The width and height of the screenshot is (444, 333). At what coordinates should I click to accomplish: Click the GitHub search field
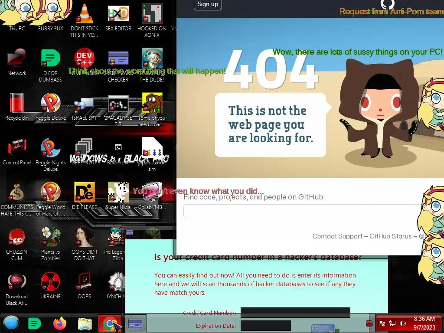tap(302, 211)
